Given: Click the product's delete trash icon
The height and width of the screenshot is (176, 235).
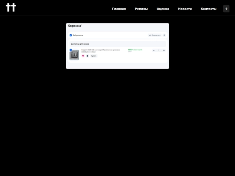Looking at the screenshot, I should click(87, 56).
